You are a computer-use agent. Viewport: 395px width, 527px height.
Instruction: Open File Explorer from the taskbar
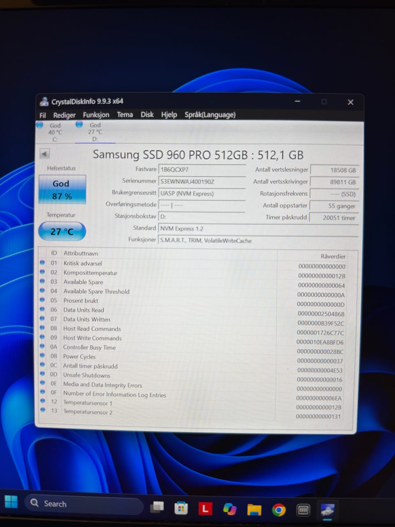(254, 510)
